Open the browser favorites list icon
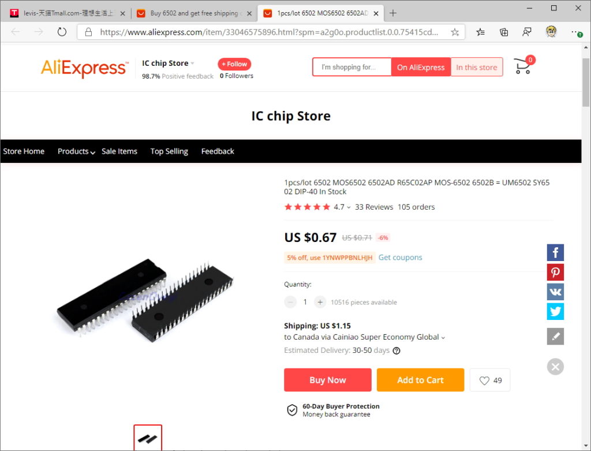The width and height of the screenshot is (591, 451). click(480, 32)
